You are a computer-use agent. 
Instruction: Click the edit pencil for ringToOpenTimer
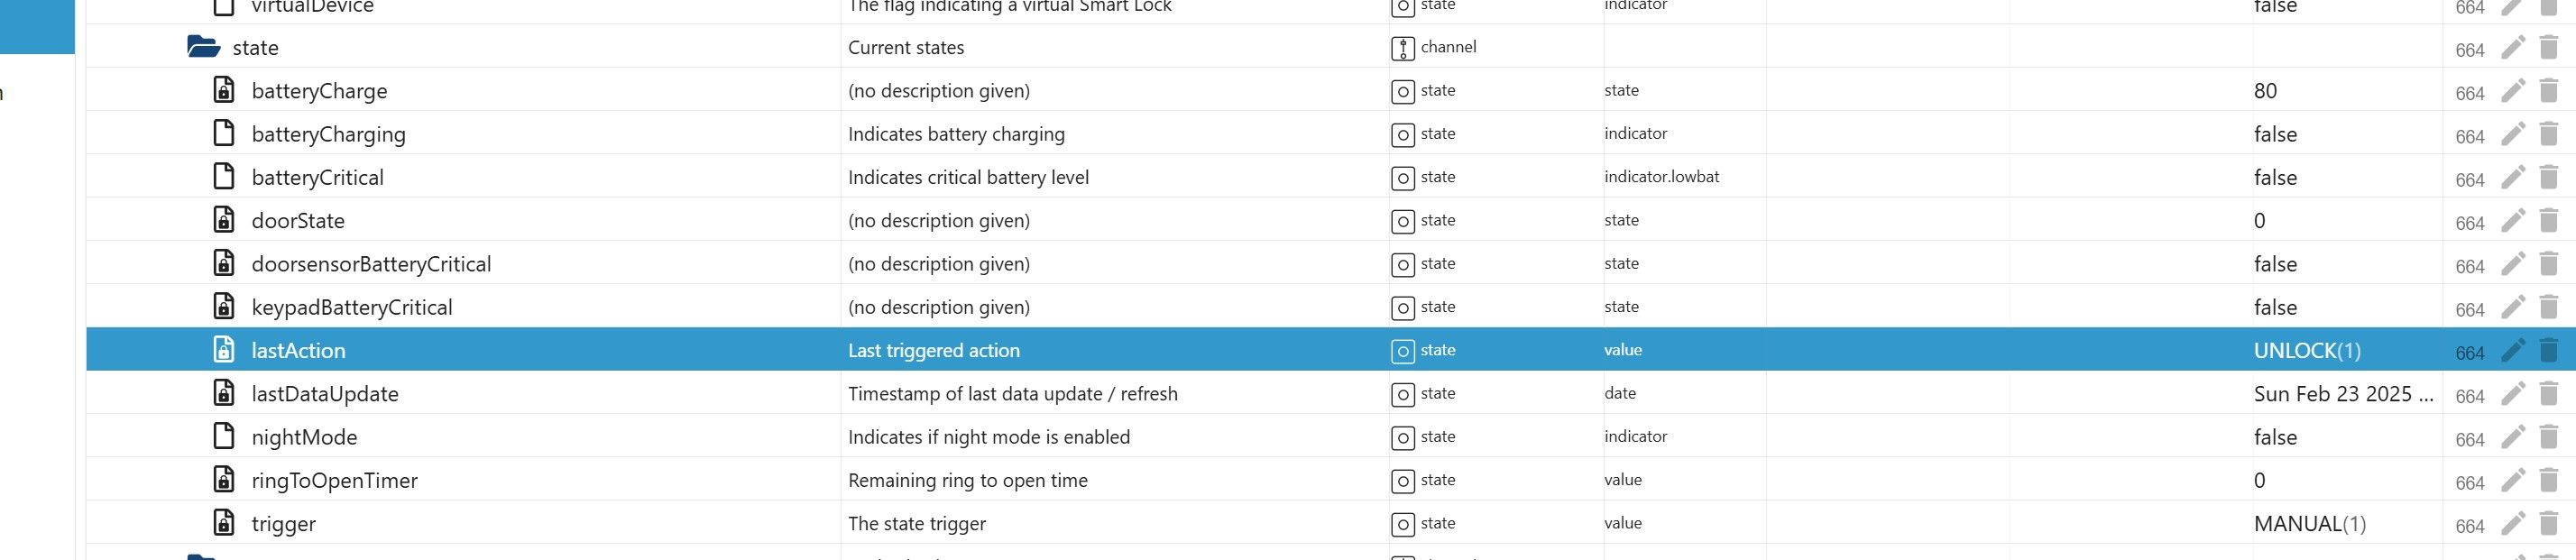click(2512, 481)
